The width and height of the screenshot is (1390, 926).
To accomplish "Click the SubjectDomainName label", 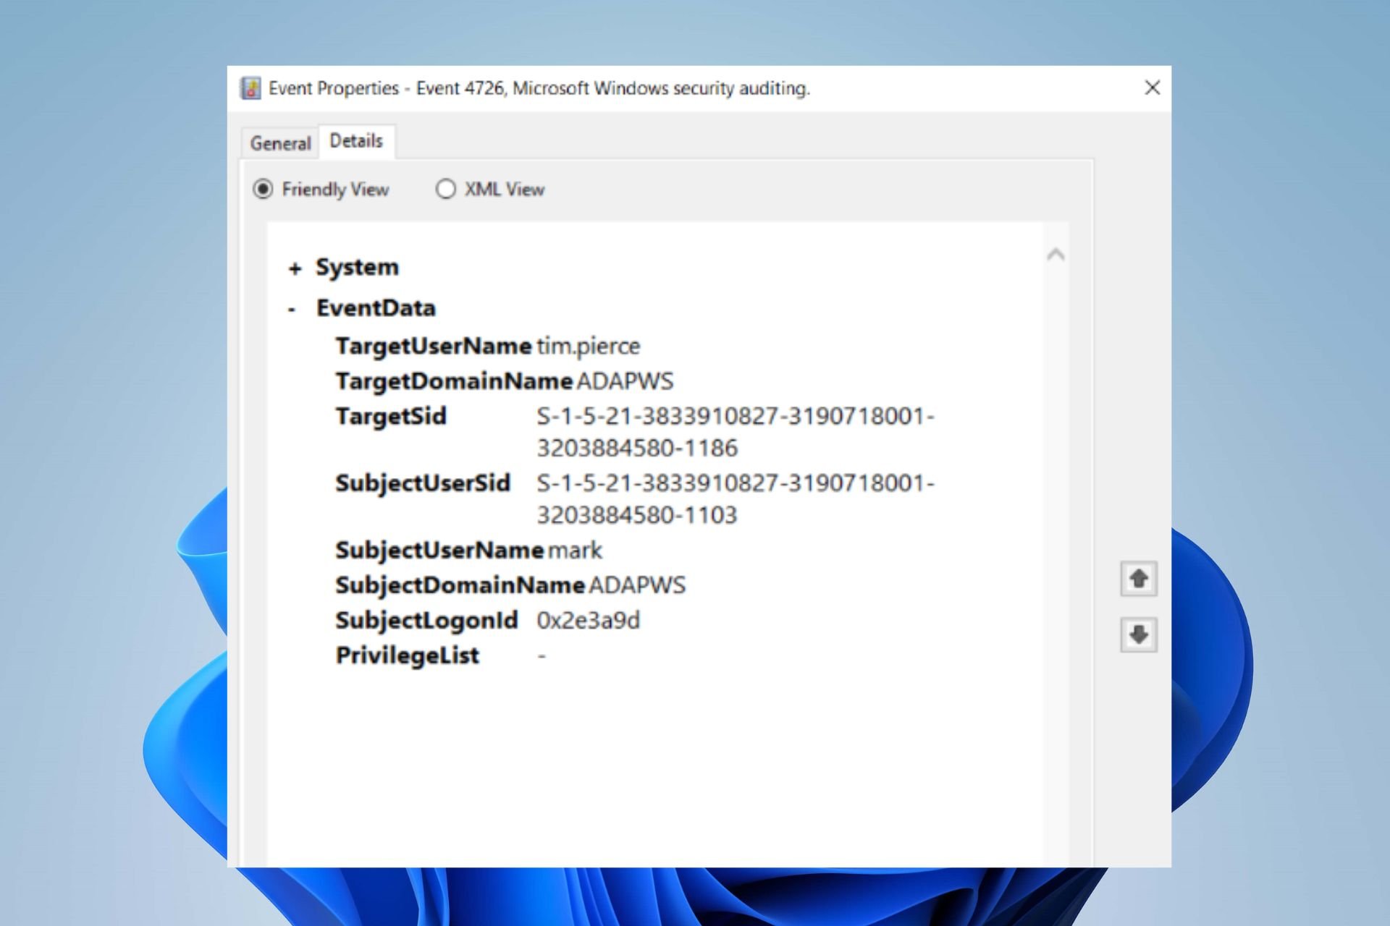I will point(460,585).
